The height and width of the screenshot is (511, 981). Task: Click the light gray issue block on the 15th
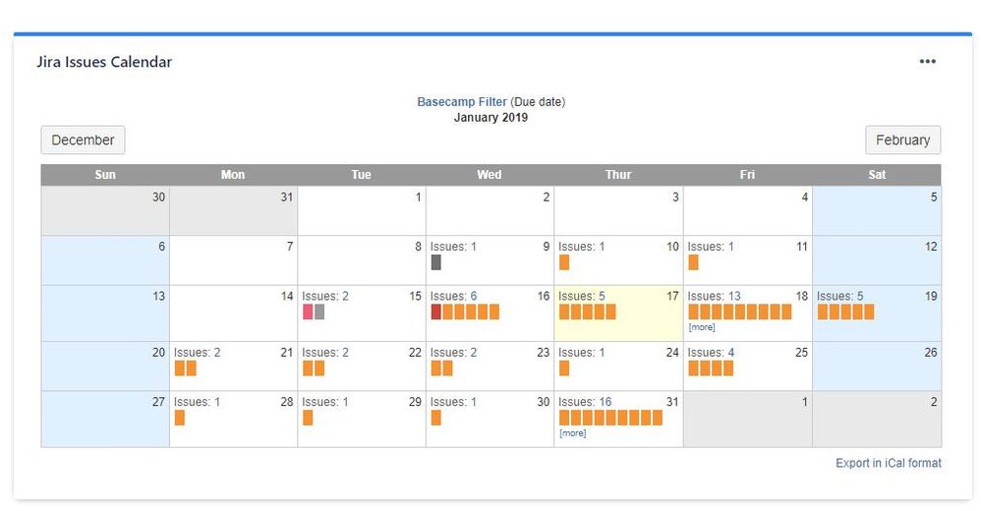click(319, 312)
